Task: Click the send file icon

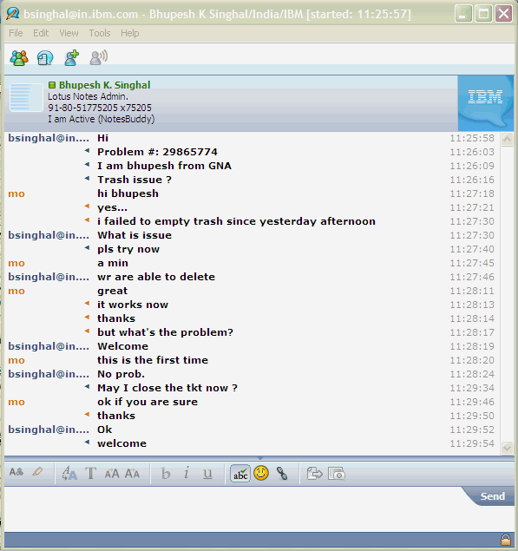Action: (314, 474)
